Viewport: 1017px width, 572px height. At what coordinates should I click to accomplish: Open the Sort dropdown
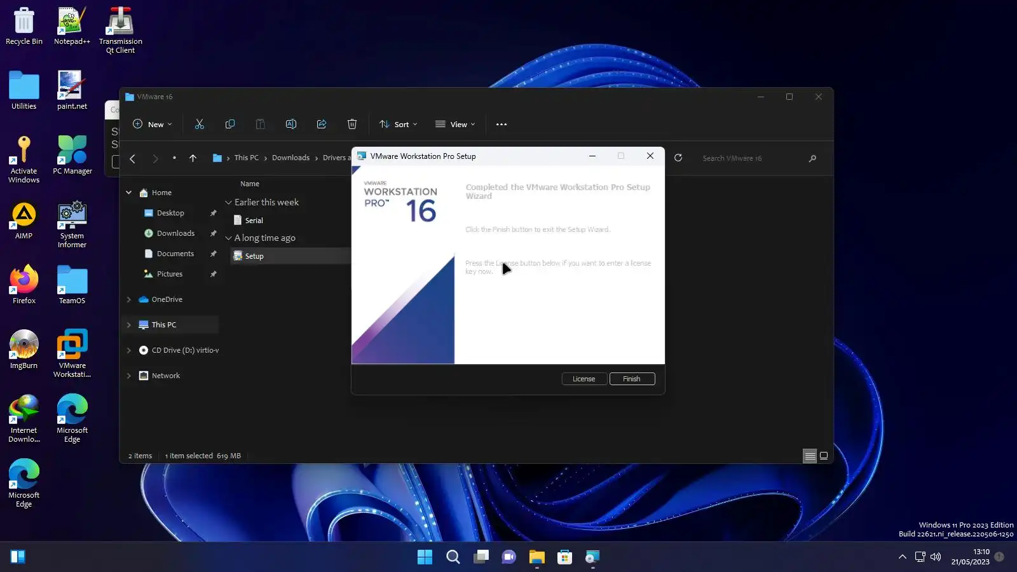[x=399, y=125]
